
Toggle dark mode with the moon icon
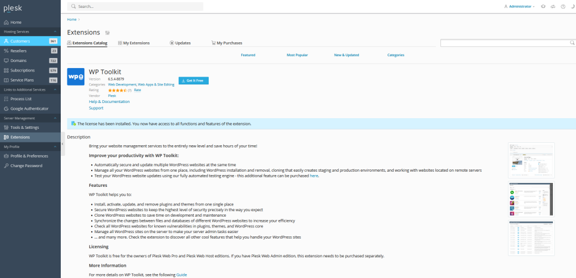point(572,6)
